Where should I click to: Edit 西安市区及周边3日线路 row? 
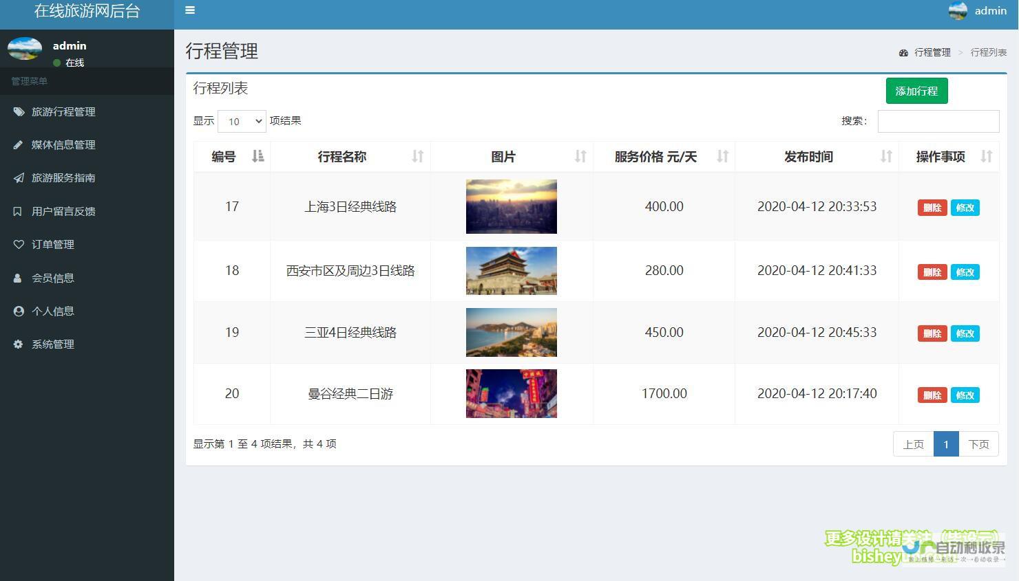pyautogui.click(x=965, y=272)
